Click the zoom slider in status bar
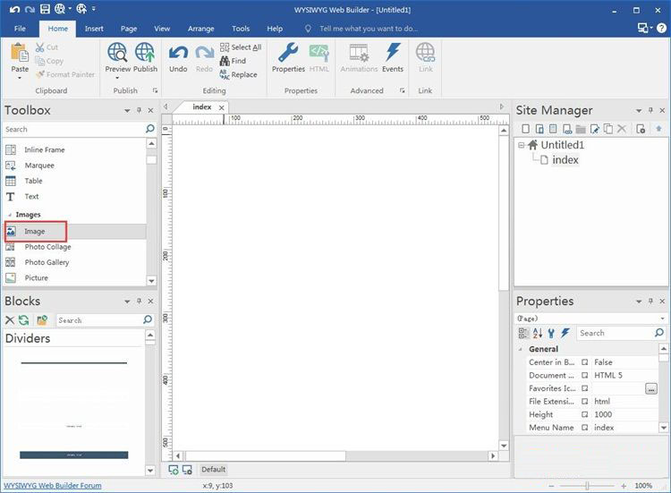 tap(588, 486)
